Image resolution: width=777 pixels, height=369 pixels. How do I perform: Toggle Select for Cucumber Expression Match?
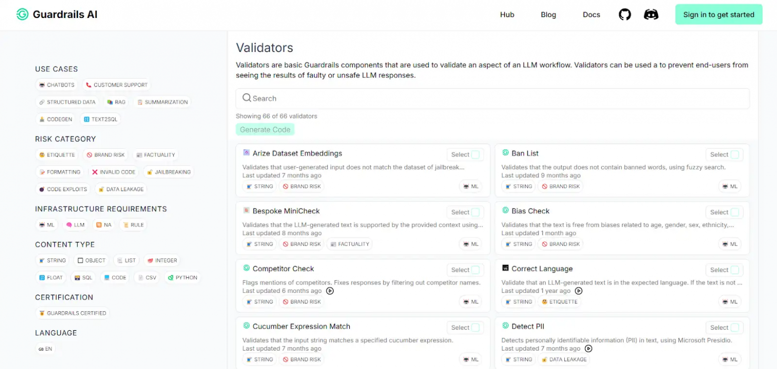(475, 328)
